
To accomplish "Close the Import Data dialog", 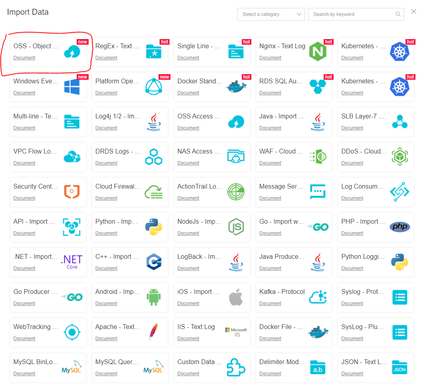I will [414, 11].
